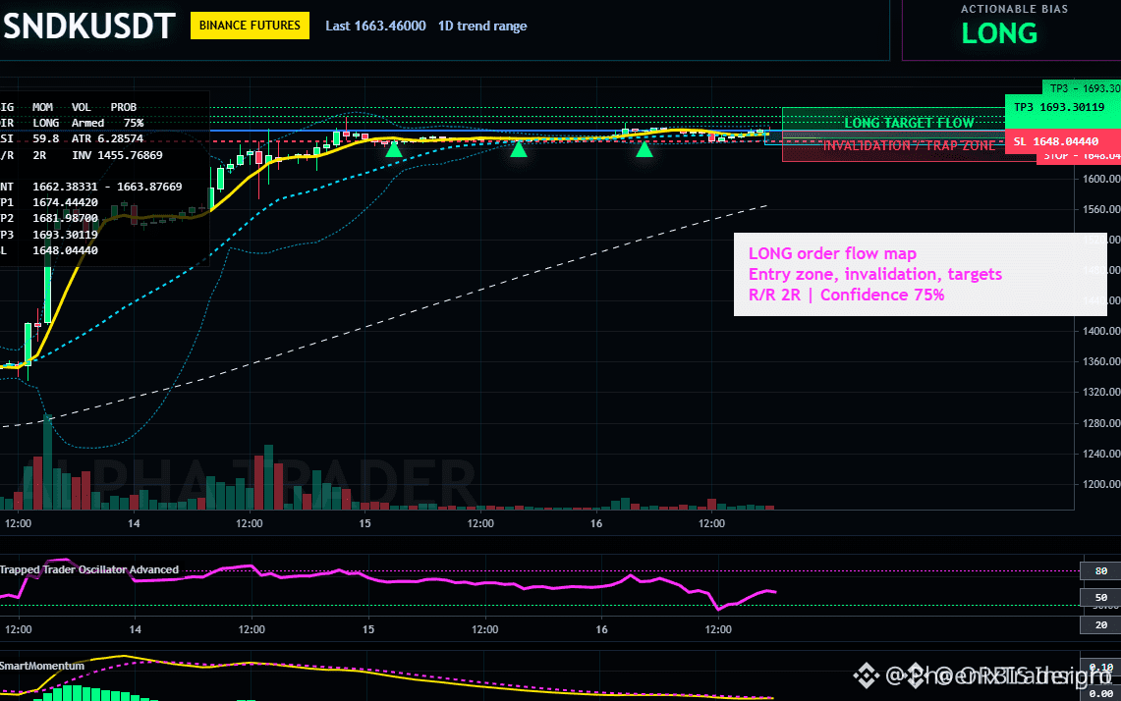
Task: Click the 1280.00 price axis label
Action: pyautogui.click(x=1099, y=423)
